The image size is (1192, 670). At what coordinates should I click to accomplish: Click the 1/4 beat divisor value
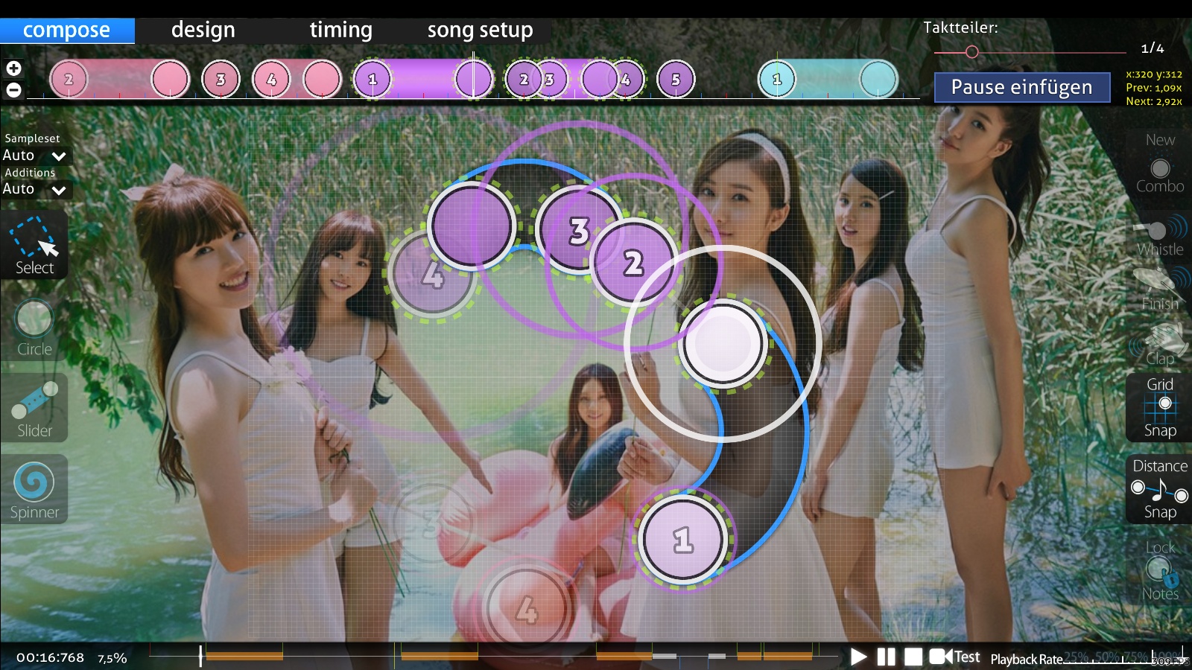point(1152,48)
